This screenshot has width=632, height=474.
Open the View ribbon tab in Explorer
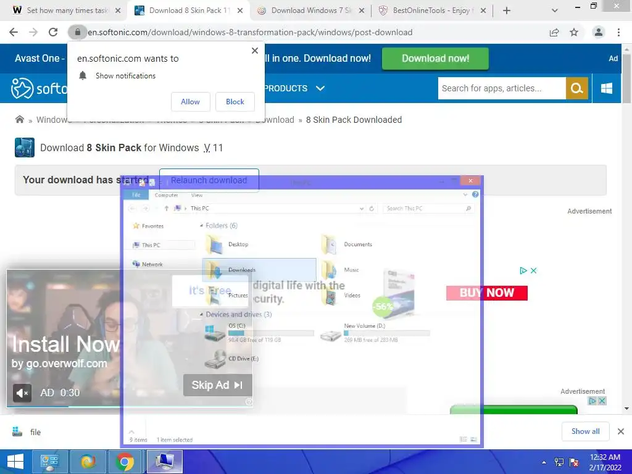coord(197,195)
